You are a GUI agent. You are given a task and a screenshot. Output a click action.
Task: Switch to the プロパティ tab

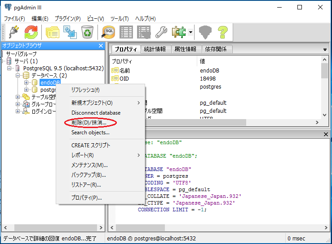126,49
